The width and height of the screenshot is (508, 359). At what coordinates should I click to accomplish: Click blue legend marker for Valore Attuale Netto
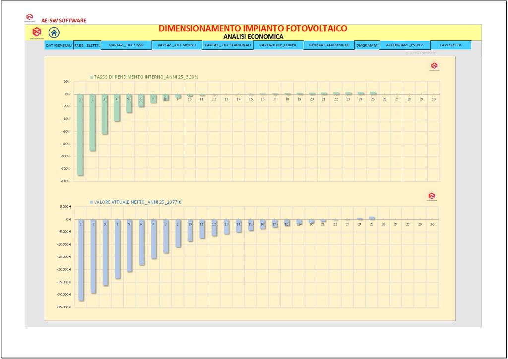[92, 202]
